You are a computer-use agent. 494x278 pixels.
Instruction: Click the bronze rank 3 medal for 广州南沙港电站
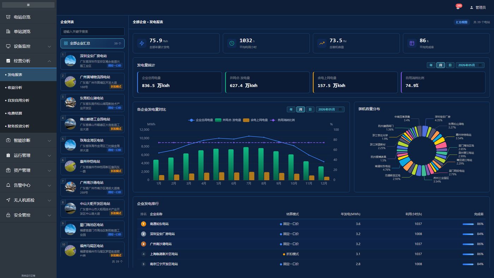[143, 244]
